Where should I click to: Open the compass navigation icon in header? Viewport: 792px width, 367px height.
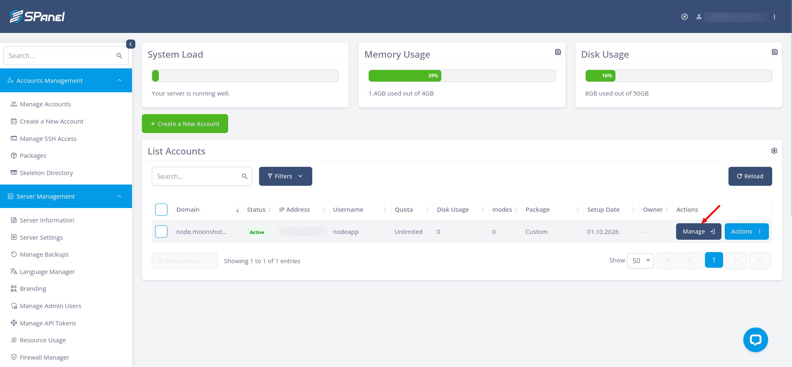click(684, 17)
